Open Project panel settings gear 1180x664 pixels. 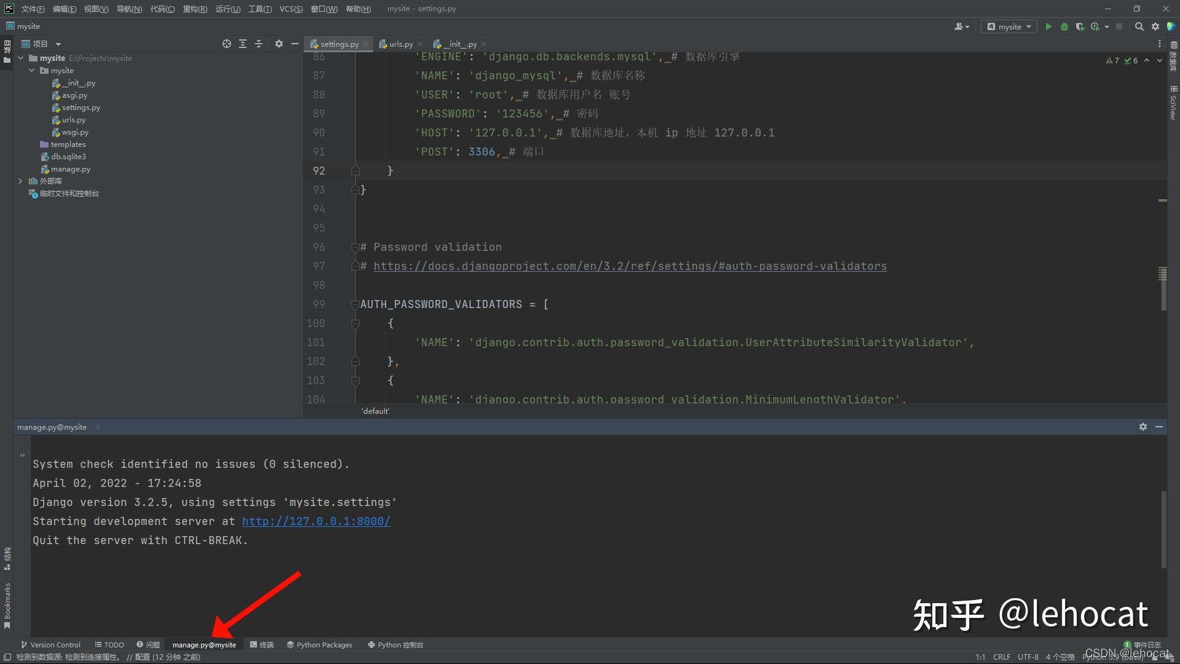click(279, 44)
